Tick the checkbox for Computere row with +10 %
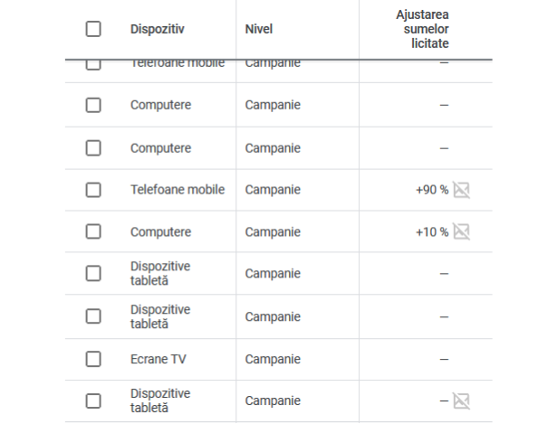 pos(93,232)
